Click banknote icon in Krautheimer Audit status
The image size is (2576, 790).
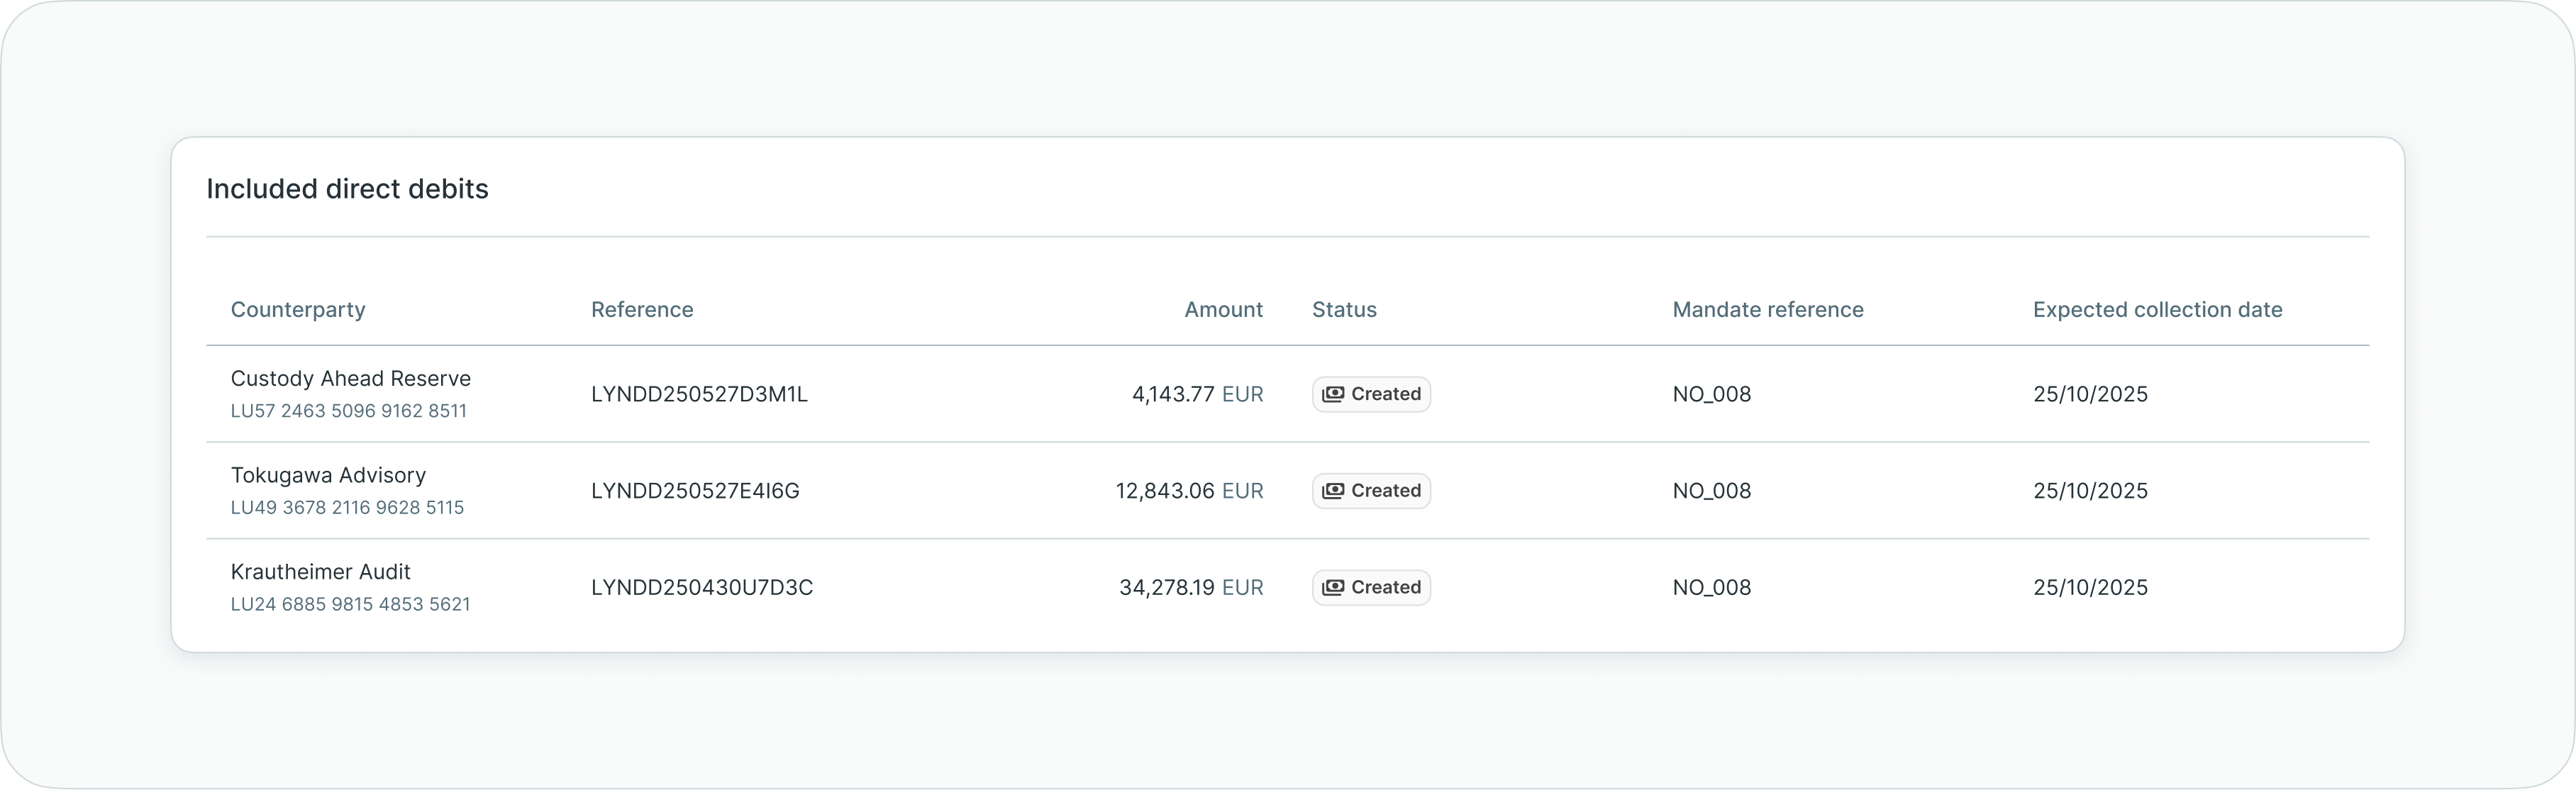(x=1332, y=588)
